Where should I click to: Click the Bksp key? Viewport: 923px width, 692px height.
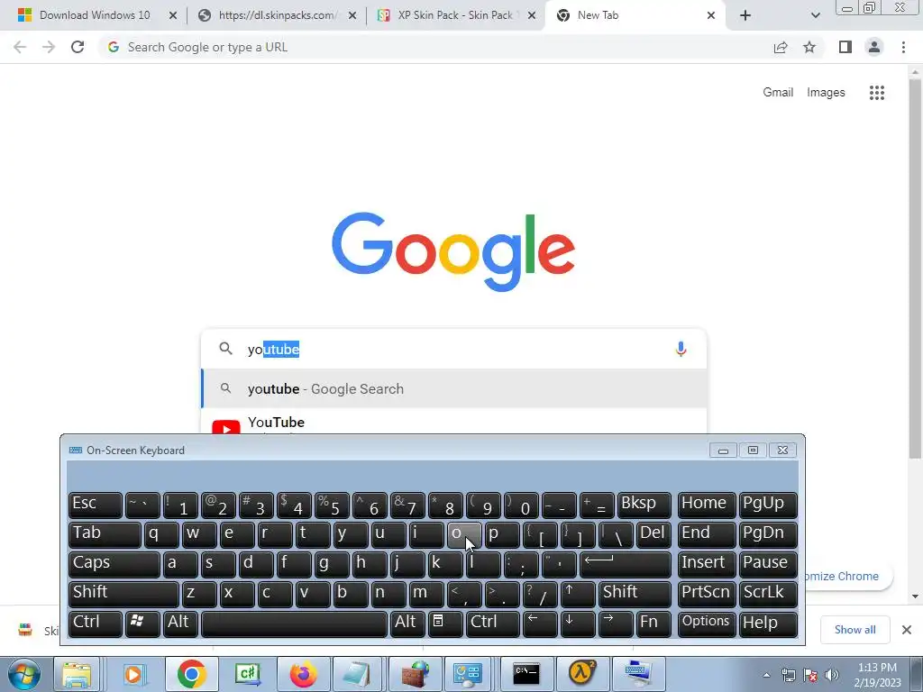[644, 505]
